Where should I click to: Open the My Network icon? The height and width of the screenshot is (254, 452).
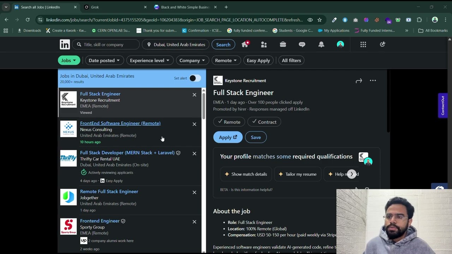264,44
